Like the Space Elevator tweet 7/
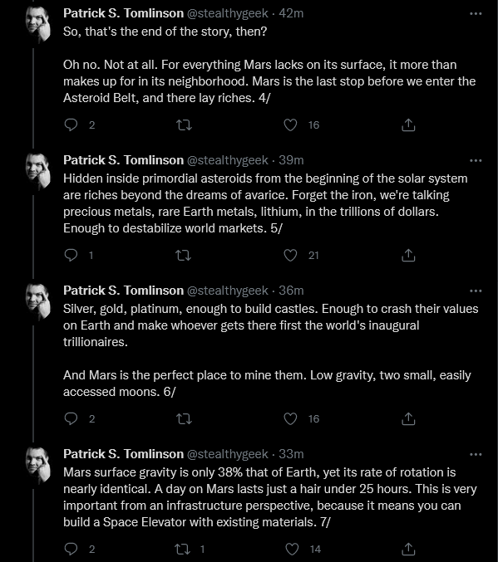This screenshot has height=562, width=498. point(292,549)
